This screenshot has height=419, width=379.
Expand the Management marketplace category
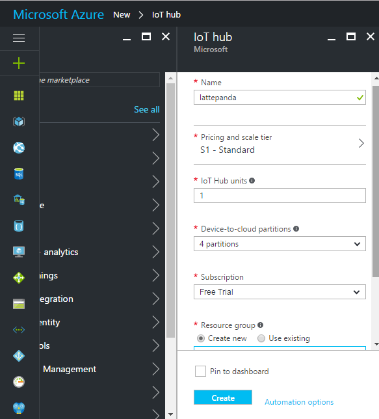point(99,369)
